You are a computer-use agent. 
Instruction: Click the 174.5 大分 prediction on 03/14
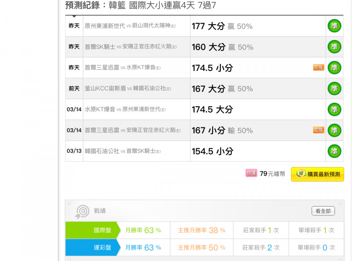pyautogui.click(x=212, y=110)
